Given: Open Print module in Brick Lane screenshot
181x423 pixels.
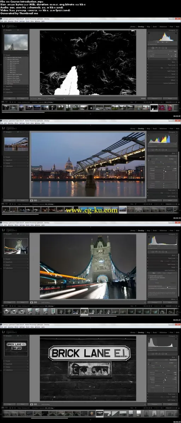Looking at the screenshot, I should pos(171,333).
